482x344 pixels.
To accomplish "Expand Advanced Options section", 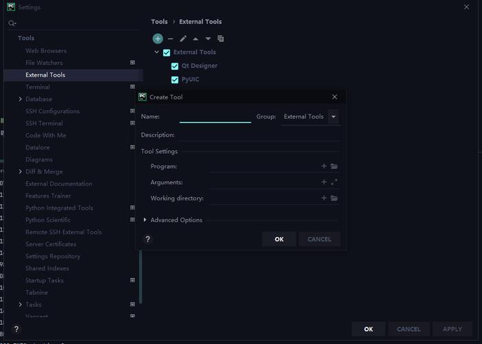I will coord(145,220).
